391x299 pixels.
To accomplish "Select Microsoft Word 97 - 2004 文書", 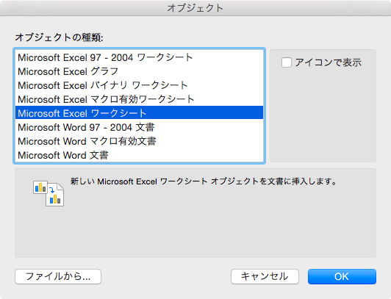I will point(139,127).
